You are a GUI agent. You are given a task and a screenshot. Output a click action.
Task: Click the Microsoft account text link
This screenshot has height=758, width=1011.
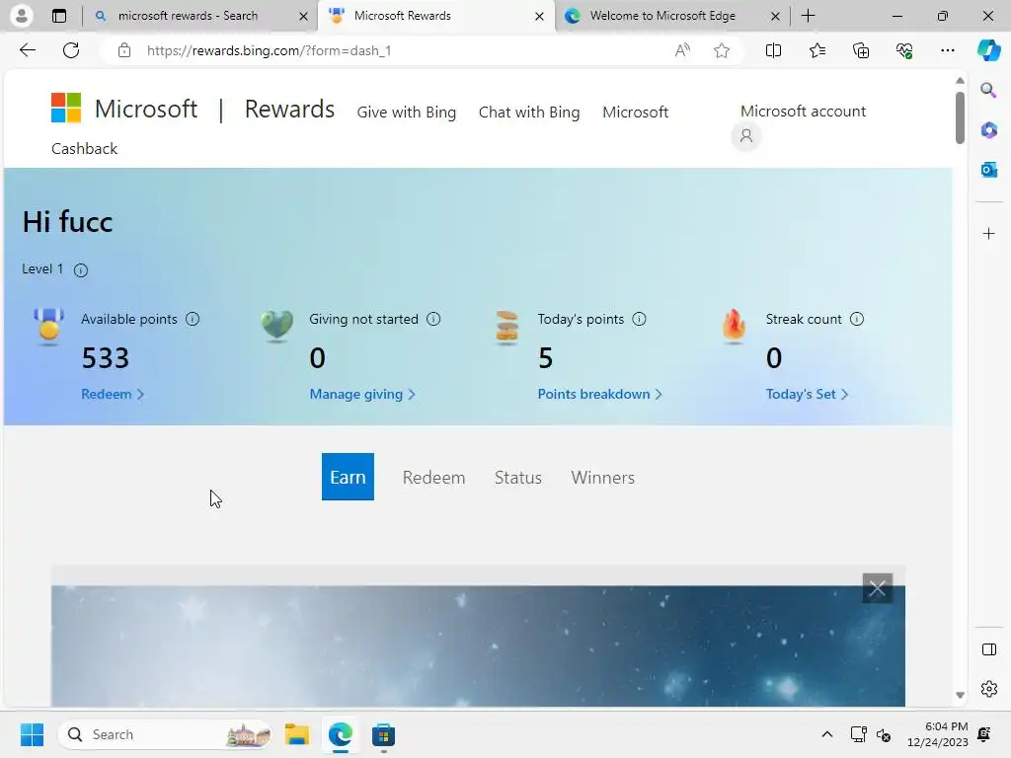(803, 111)
